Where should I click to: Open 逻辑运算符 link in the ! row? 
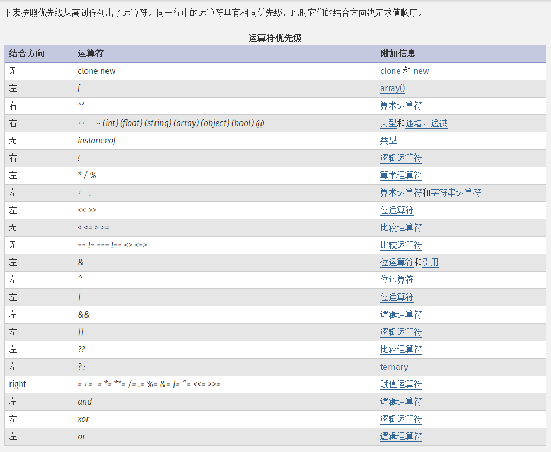401,158
